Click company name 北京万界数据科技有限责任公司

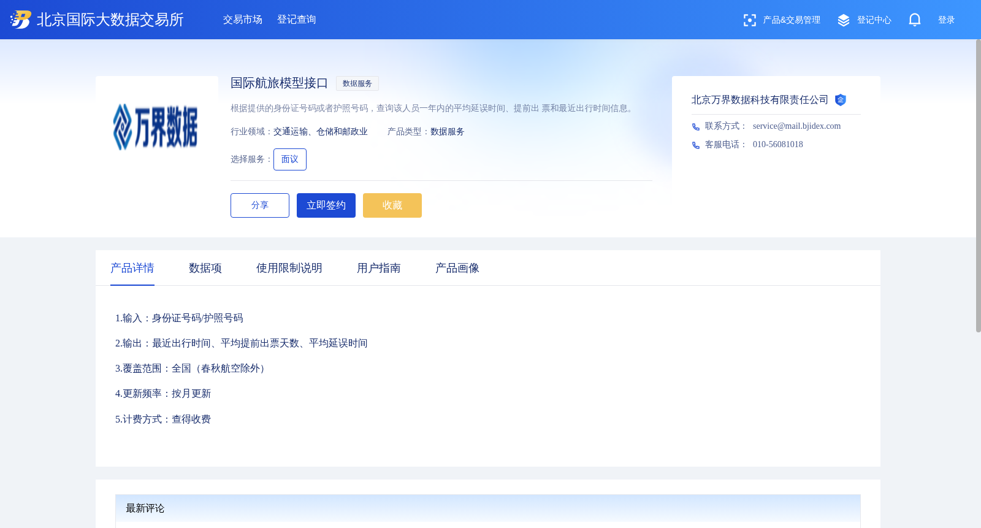(x=760, y=100)
